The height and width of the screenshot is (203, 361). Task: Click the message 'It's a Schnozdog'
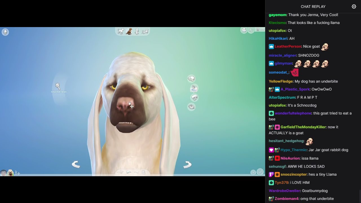coord(302,105)
